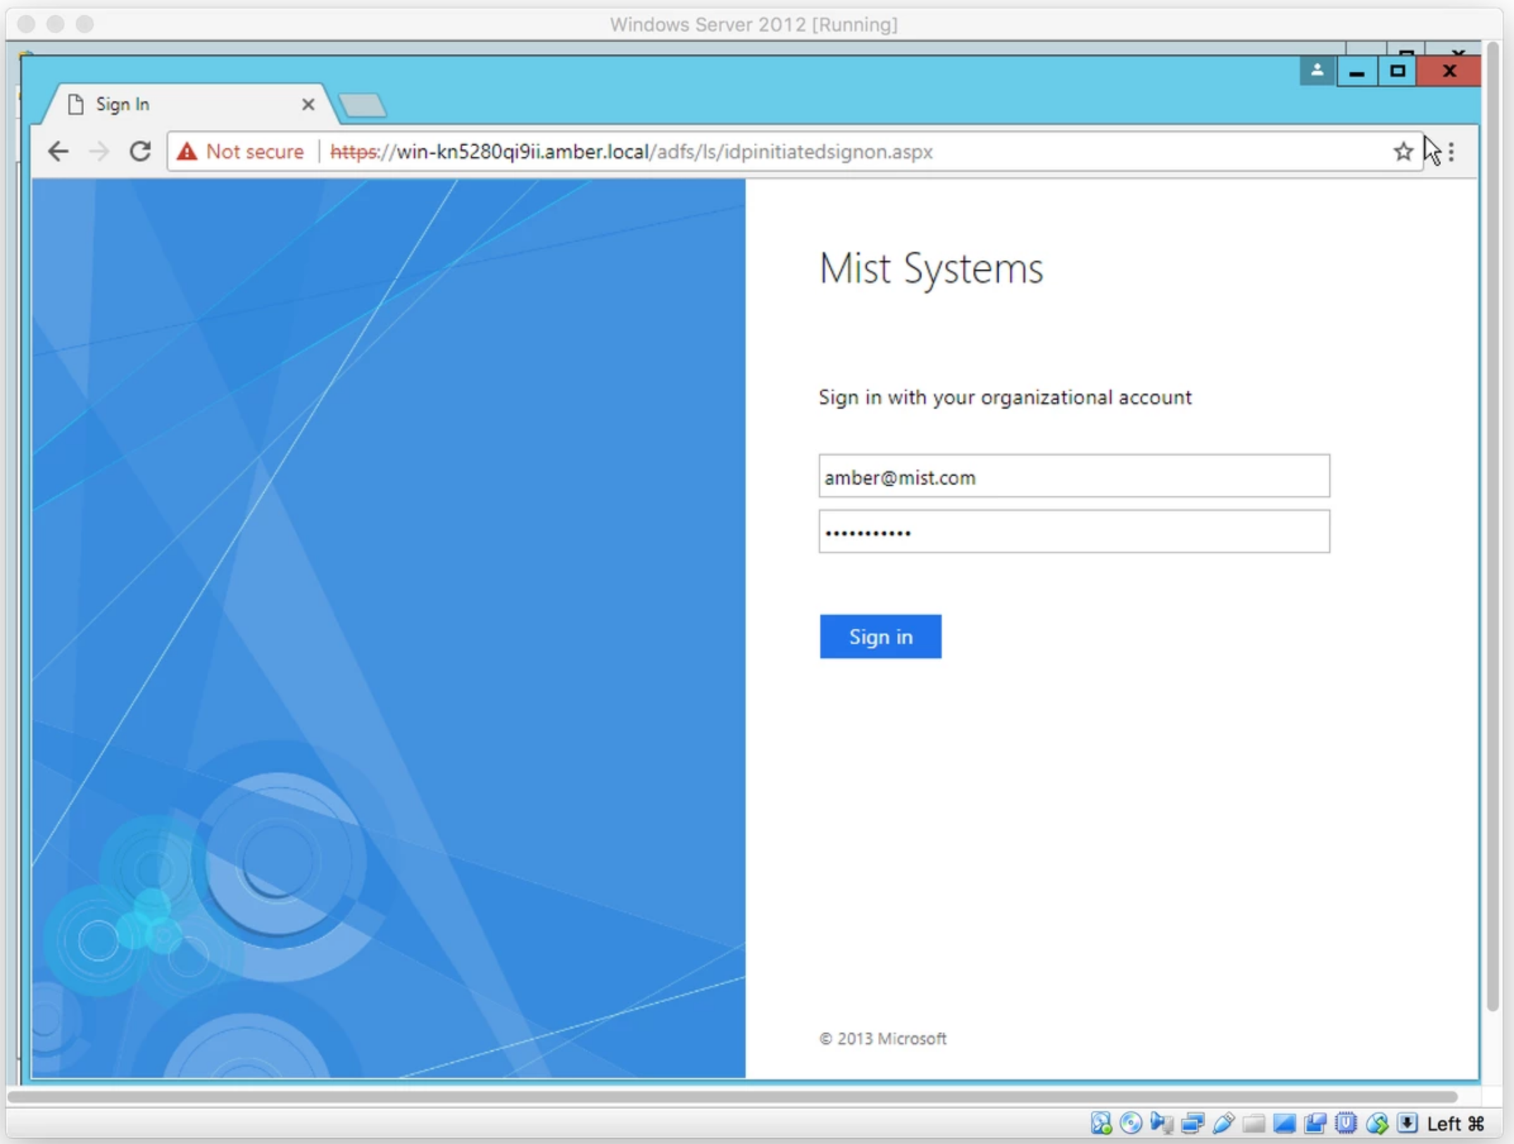Bookmark this page with the star
The height and width of the screenshot is (1144, 1514).
click(1403, 151)
